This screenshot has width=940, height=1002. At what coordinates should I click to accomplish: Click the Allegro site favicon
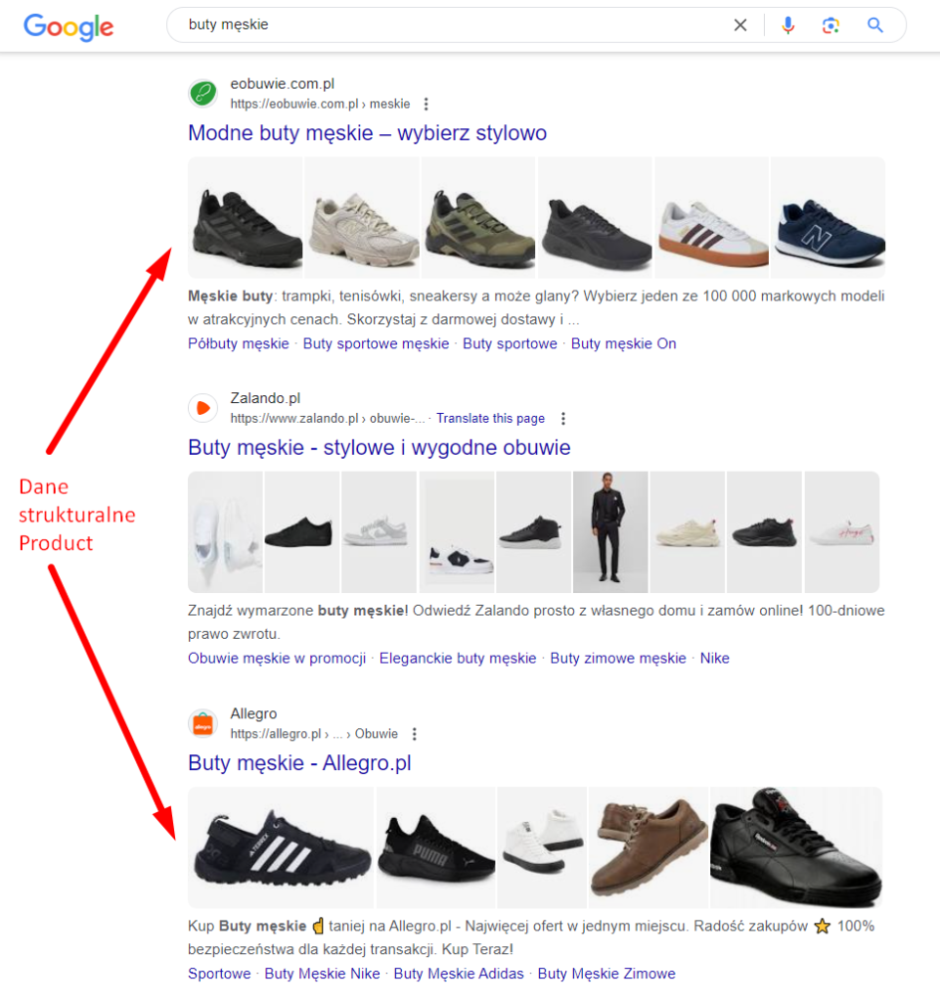pyautogui.click(x=203, y=724)
